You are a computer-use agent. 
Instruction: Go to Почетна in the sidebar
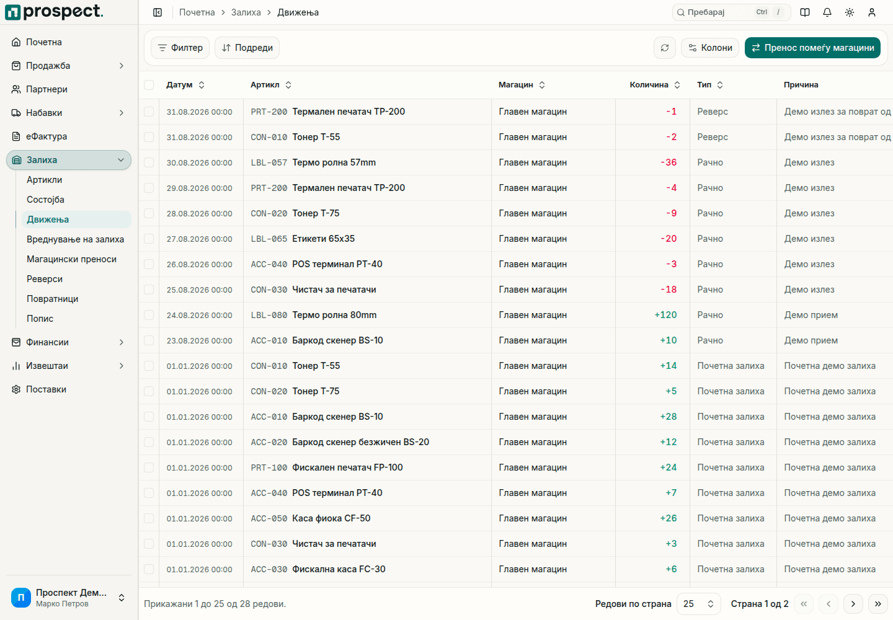[69, 42]
